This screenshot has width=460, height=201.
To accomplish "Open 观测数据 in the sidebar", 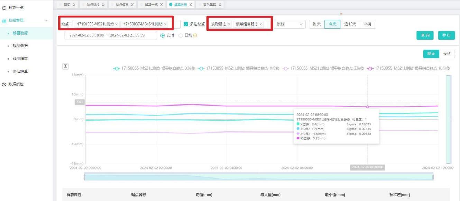I will tap(20, 46).
